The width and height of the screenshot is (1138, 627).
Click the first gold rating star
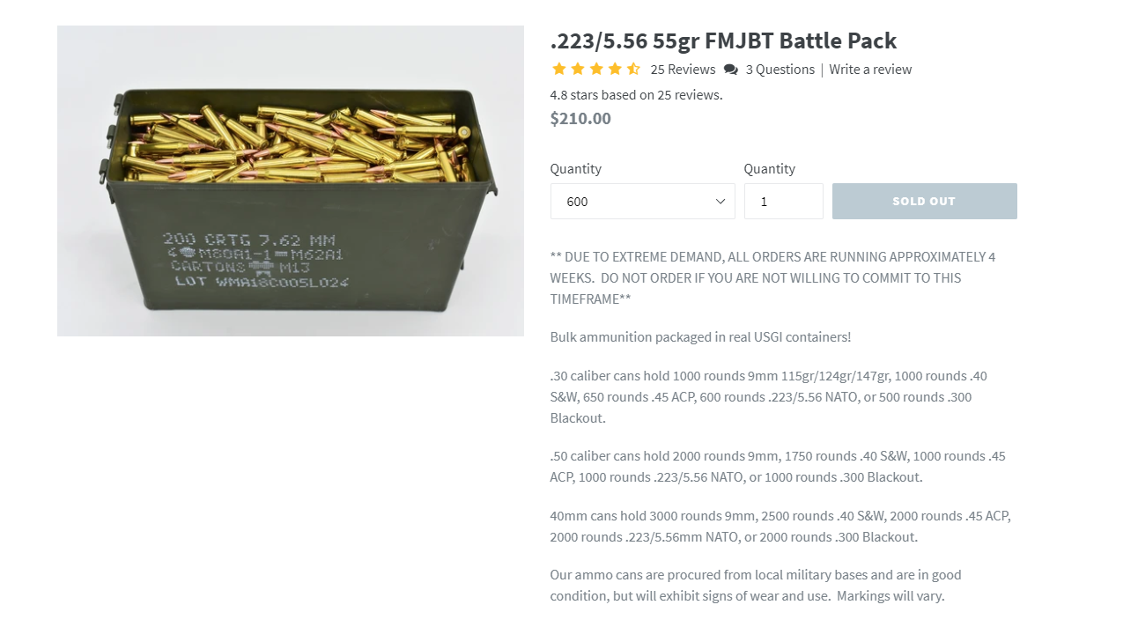click(x=558, y=69)
